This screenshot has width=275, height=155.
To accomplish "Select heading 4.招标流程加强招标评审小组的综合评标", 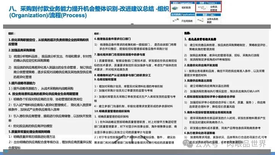I will coord(210,97).
